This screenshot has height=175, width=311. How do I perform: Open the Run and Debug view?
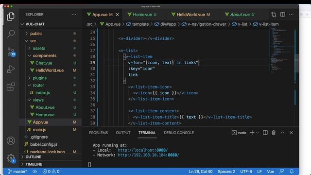coord(11,69)
